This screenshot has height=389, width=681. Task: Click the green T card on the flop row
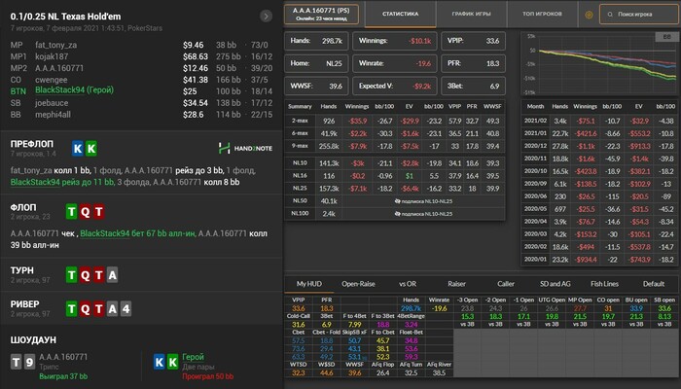pos(72,212)
